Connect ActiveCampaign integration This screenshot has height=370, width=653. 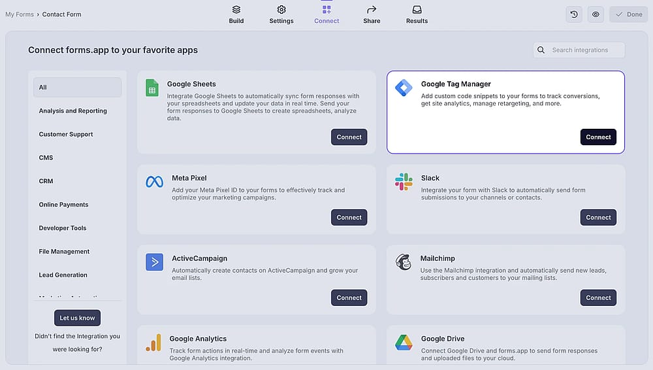point(349,298)
